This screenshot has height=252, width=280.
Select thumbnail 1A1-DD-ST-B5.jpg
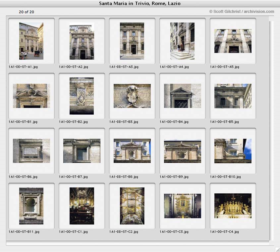(x=233, y=96)
